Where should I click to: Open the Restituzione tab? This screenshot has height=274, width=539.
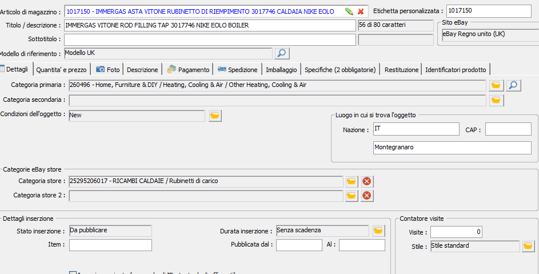401,70
